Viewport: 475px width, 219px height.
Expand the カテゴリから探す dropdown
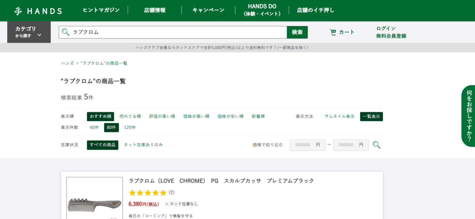click(x=29, y=32)
